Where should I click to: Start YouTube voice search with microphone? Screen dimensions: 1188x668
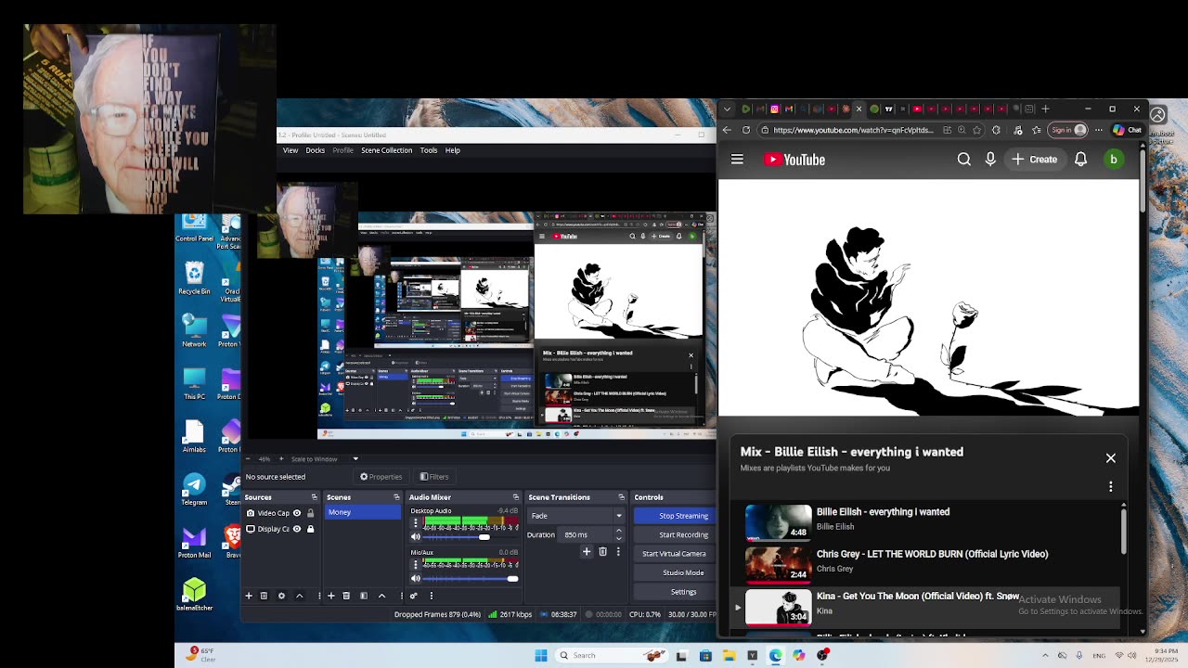990,160
